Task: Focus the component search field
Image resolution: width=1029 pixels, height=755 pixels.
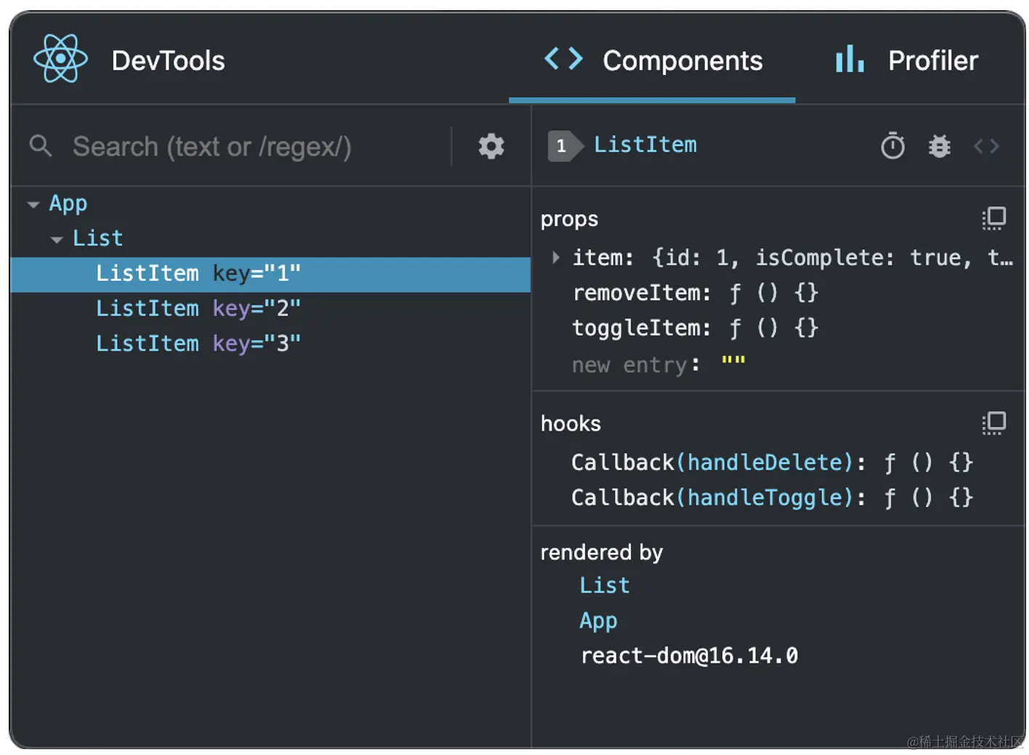Action: 254,147
